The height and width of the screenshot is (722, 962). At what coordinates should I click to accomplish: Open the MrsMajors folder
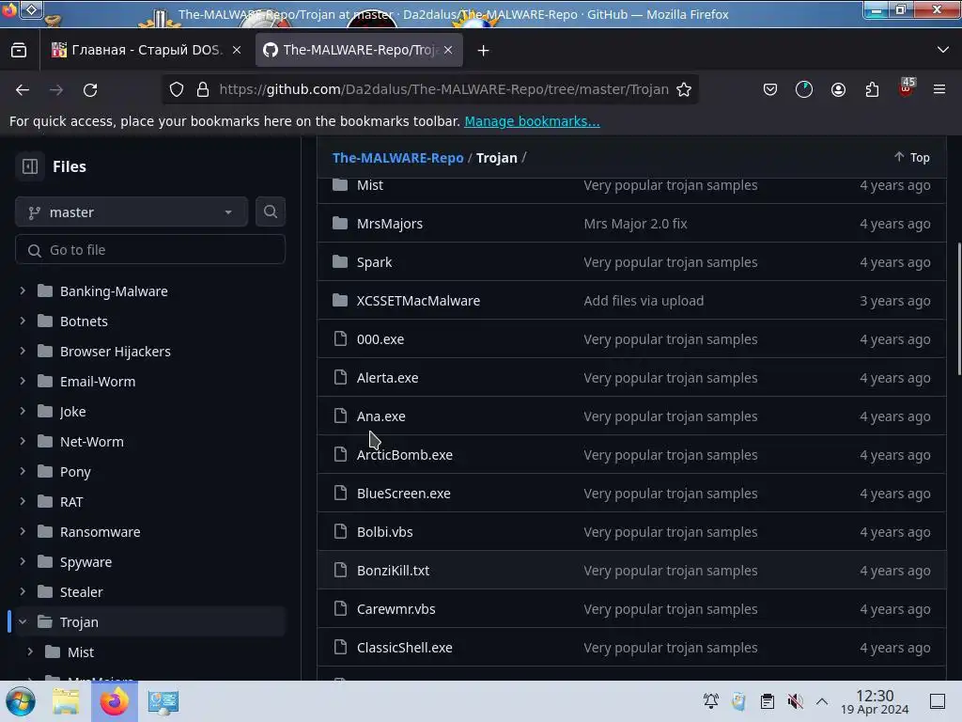pyautogui.click(x=390, y=224)
